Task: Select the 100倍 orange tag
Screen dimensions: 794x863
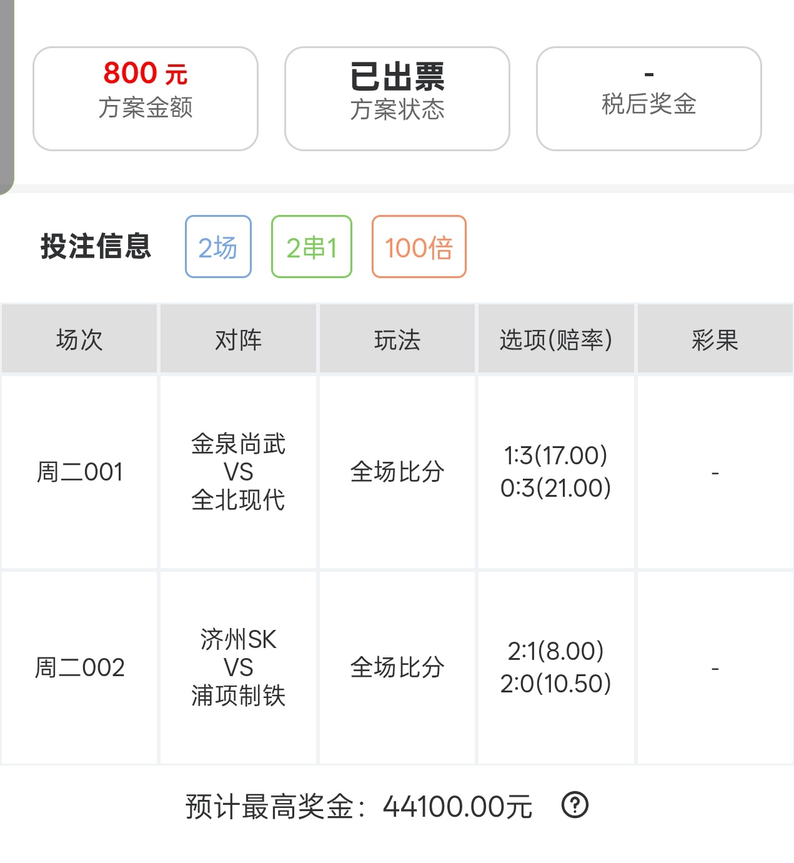Action: coord(419,246)
